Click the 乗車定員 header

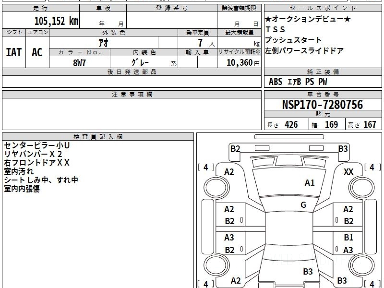pos(197,32)
